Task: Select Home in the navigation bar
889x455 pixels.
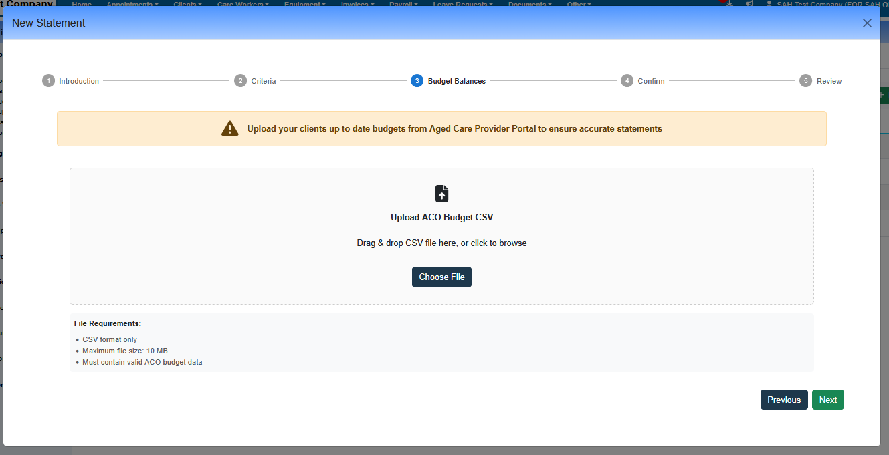Action: [x=82, y=4]
